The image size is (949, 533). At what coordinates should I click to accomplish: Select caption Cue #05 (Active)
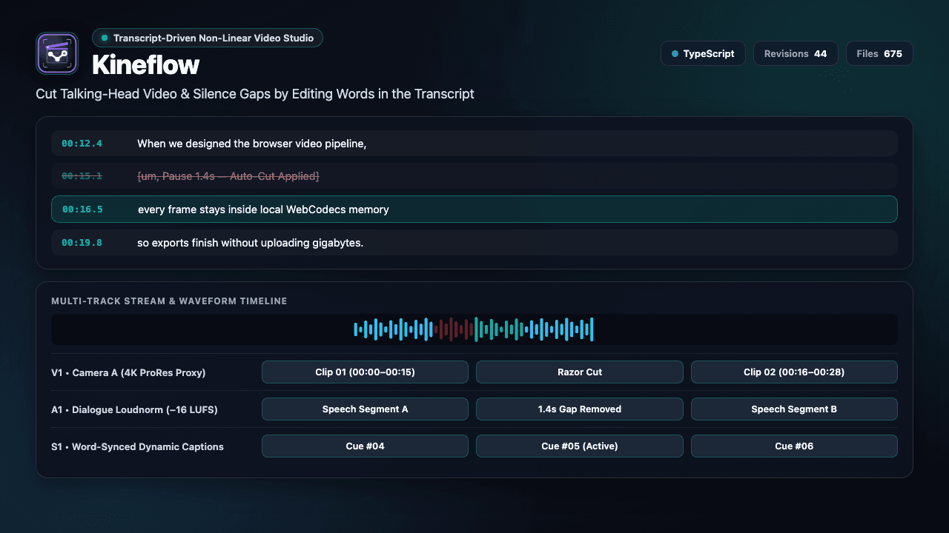(x=580, y=446)
